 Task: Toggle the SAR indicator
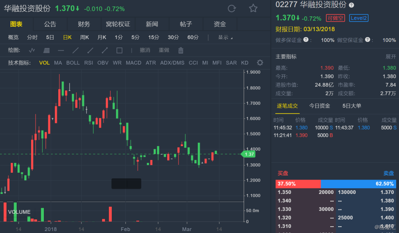tap(231, 63)
